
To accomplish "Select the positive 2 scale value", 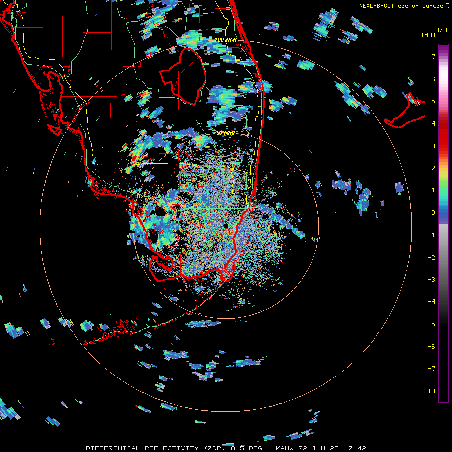I will pos(433,168).
